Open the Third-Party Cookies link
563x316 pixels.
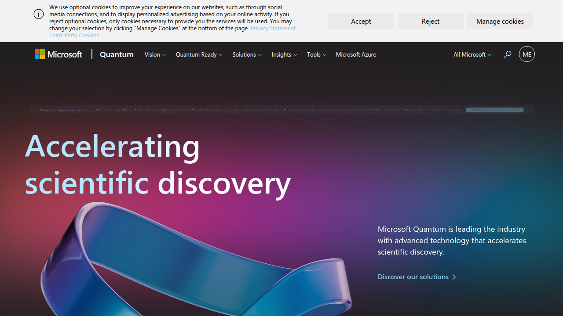[74, 35]
